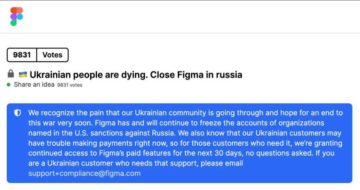Click the Figma logo in header

(x=17, y=17)
